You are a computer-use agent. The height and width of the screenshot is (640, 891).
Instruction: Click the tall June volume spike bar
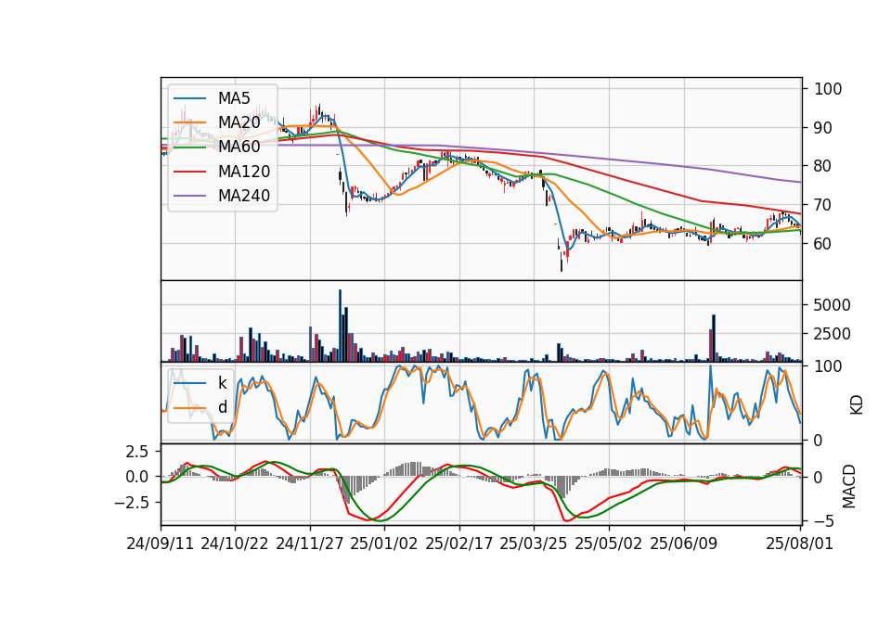(x=714, y=338)
